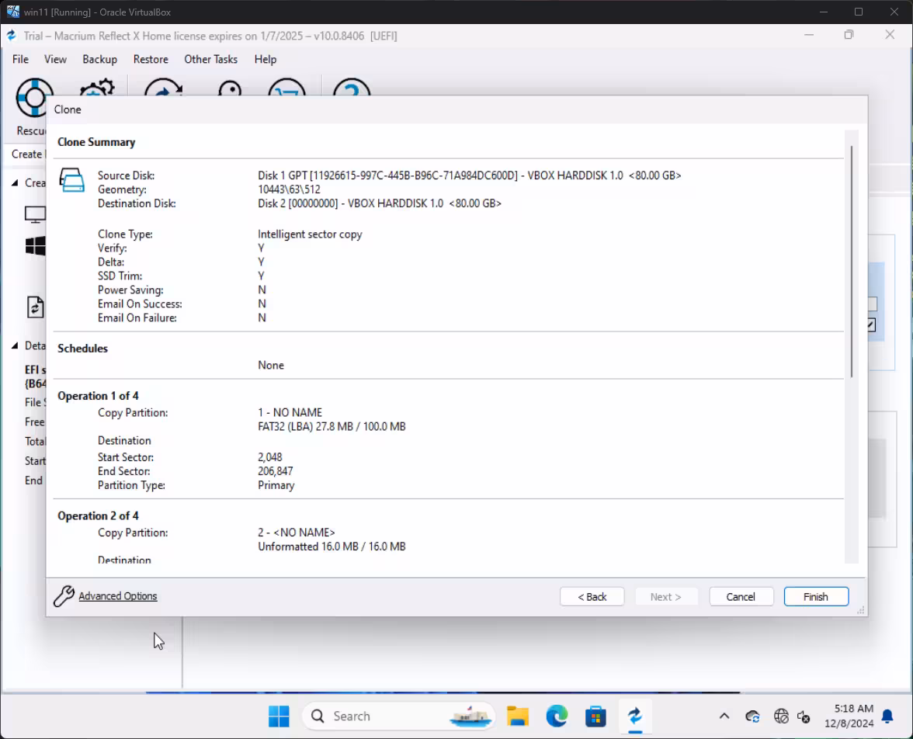The height and width of the screenshot is (739, 913).
Task: Click the Macrium Reflect title bar logo icon
Action: pos(11,36)
